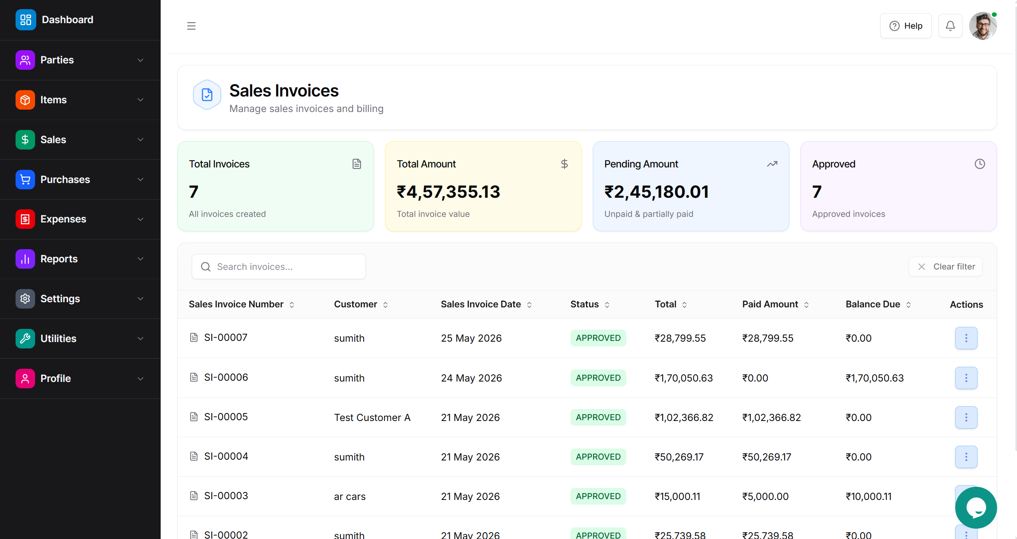
Task: Click the Reports bar chart icon
Action: click(25, 259)
